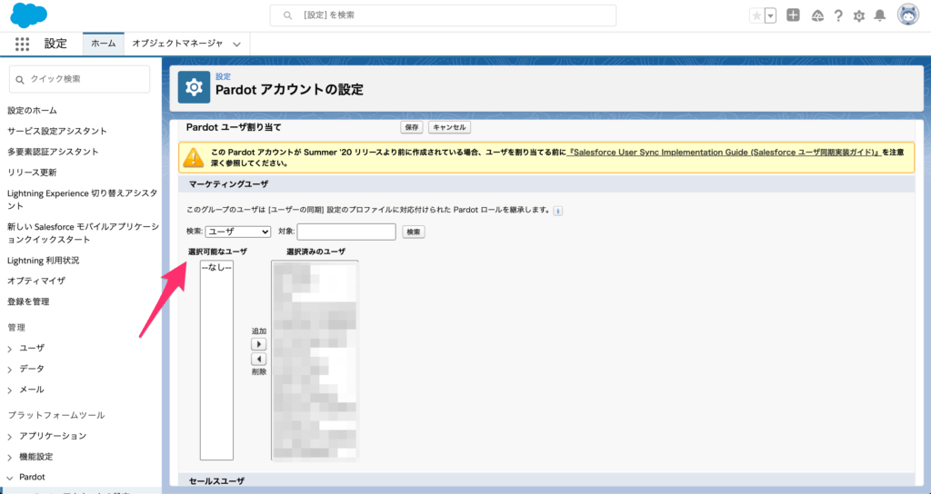Click the Trailhead guidance icon
The image size is (931, 494).
tap(817, 16)
